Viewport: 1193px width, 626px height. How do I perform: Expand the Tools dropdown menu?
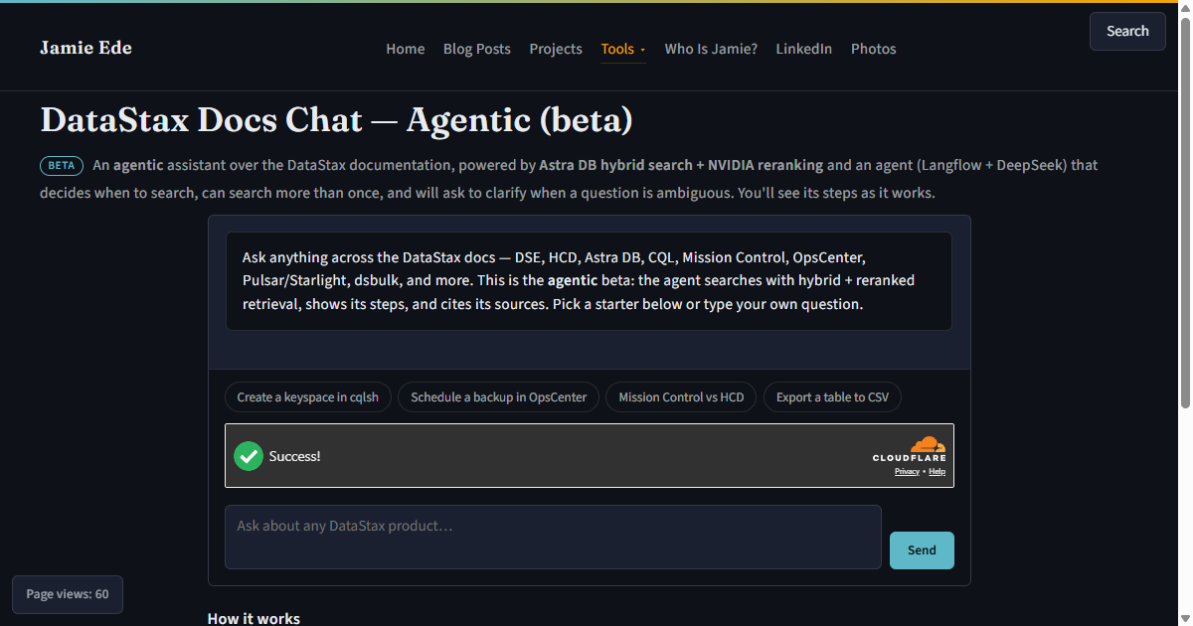coord(623,49)
